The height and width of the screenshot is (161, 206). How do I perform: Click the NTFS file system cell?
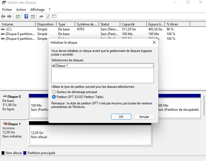click(x=81, y=29)
